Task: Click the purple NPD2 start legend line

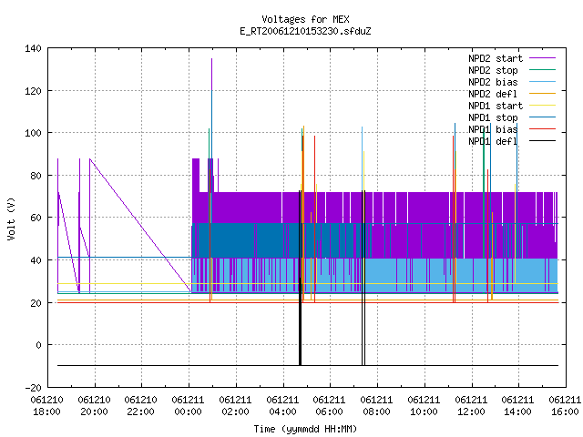Action: point(542,58)
